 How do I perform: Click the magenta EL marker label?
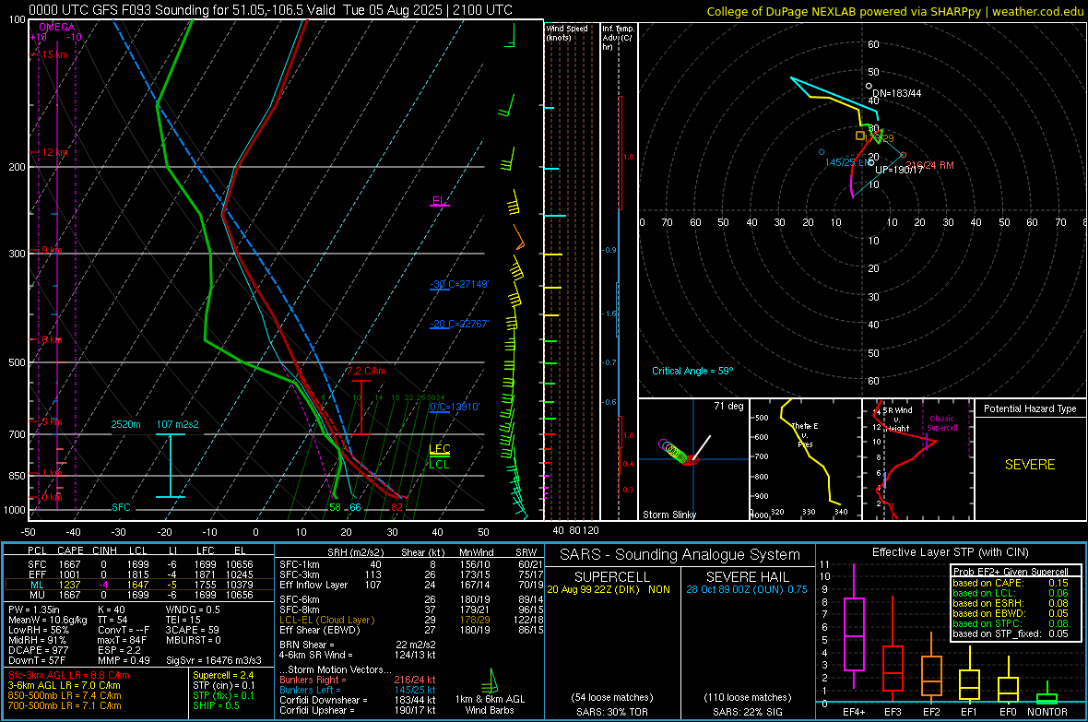(x=439, y=201)
